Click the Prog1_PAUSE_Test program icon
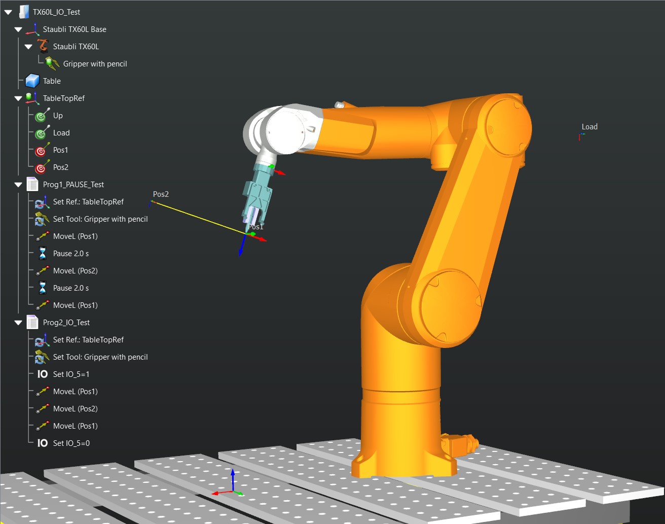Viewport: 665px width, 524px height. (32, 184)
